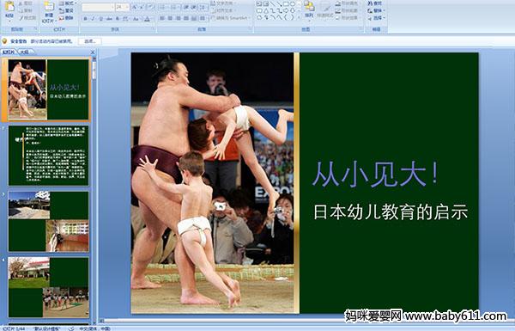Switch to the Outline tab in the slide pane
The height and width of the screenshot is (331, 515).
click(24, 52)
